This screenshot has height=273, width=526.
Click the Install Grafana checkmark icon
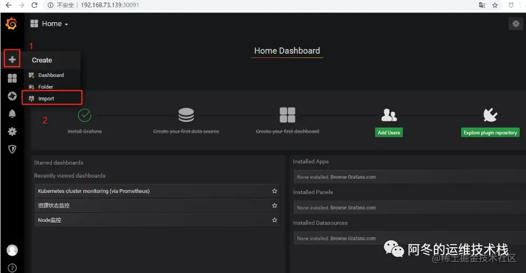pyautogui.click(x=85, y=115)
